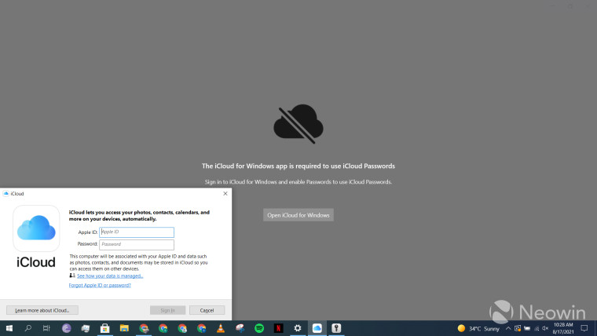
Task: Click the meet-now tray icon with orange dot
Action: [x=518, y=328]
